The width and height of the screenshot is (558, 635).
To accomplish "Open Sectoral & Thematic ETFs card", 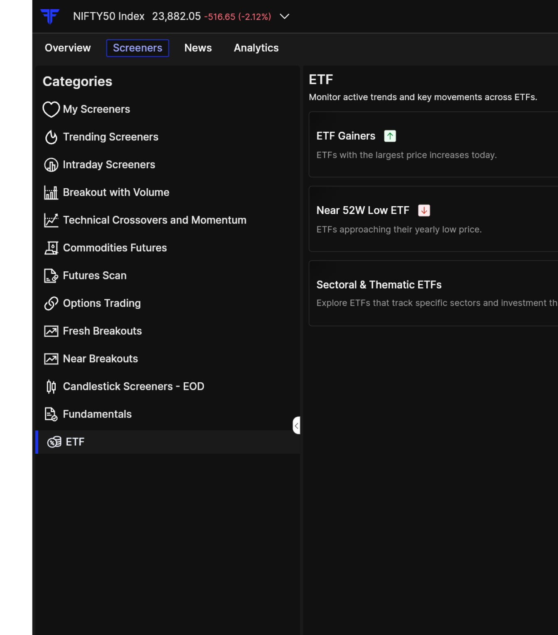I will 433,293.
